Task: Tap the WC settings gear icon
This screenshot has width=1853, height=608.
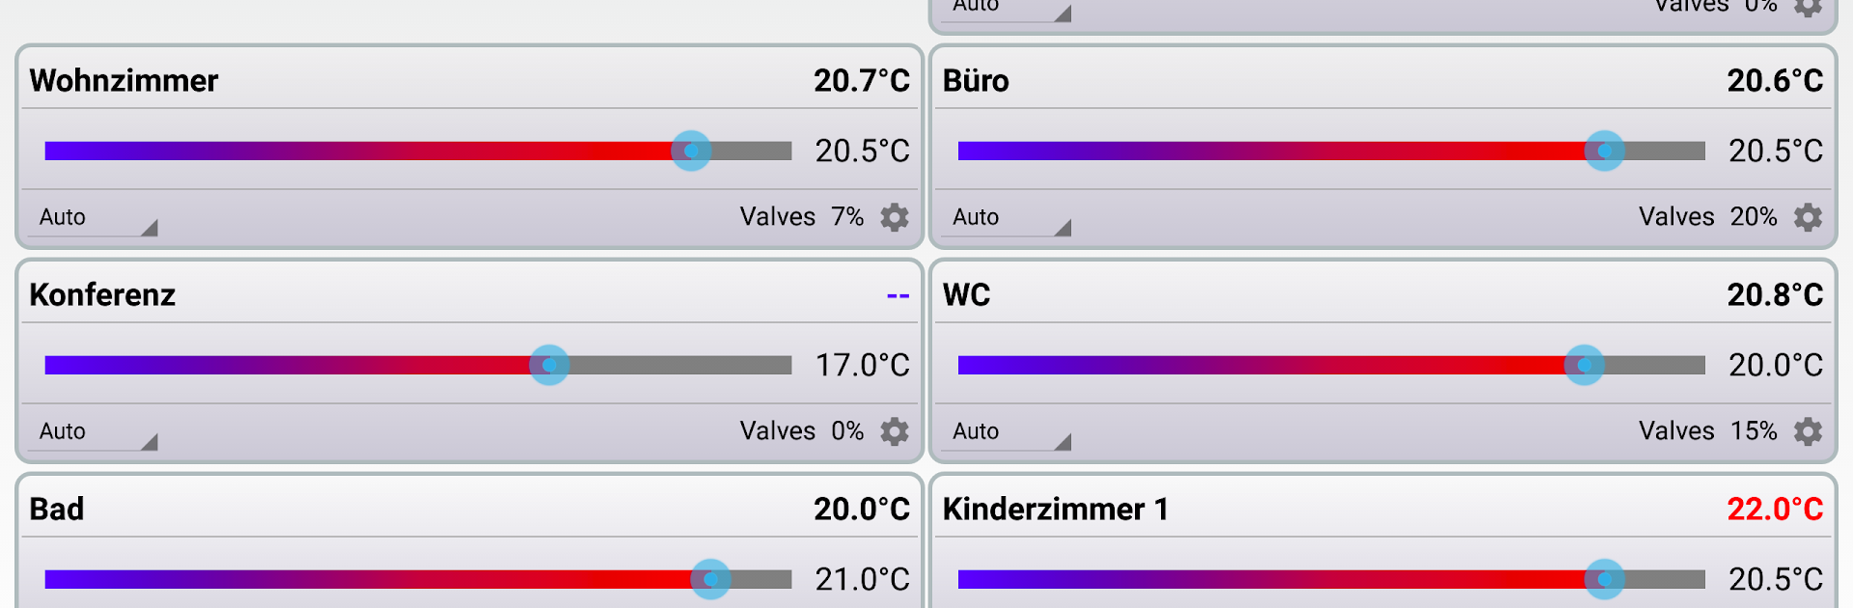Action: (x=1808, y=431)
